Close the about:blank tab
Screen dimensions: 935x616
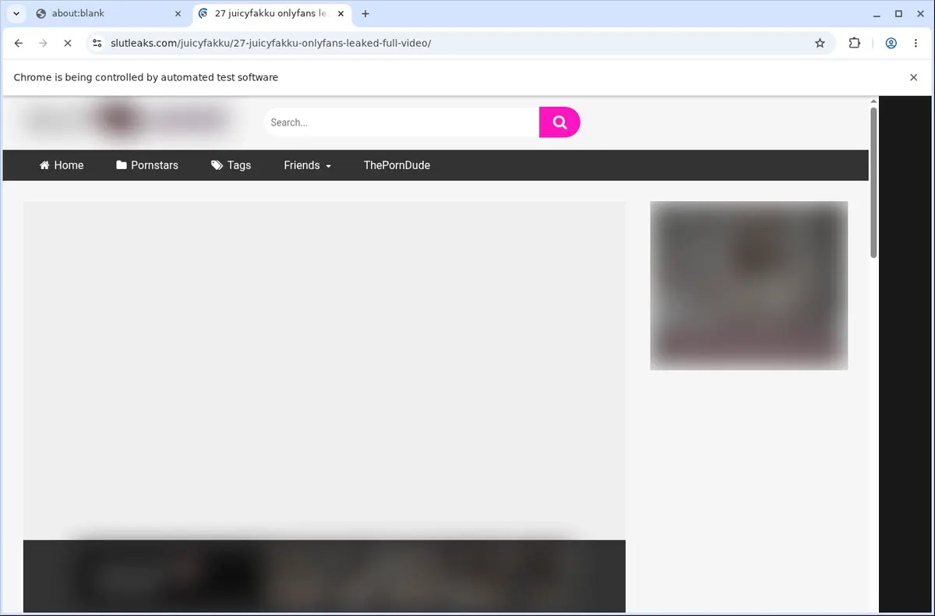click(178, 13)
